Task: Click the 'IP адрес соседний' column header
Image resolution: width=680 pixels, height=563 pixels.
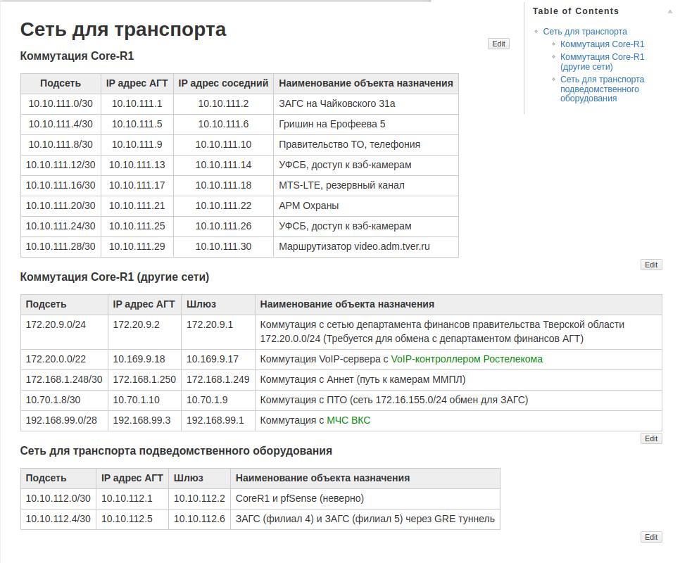Action: point(223,83)
